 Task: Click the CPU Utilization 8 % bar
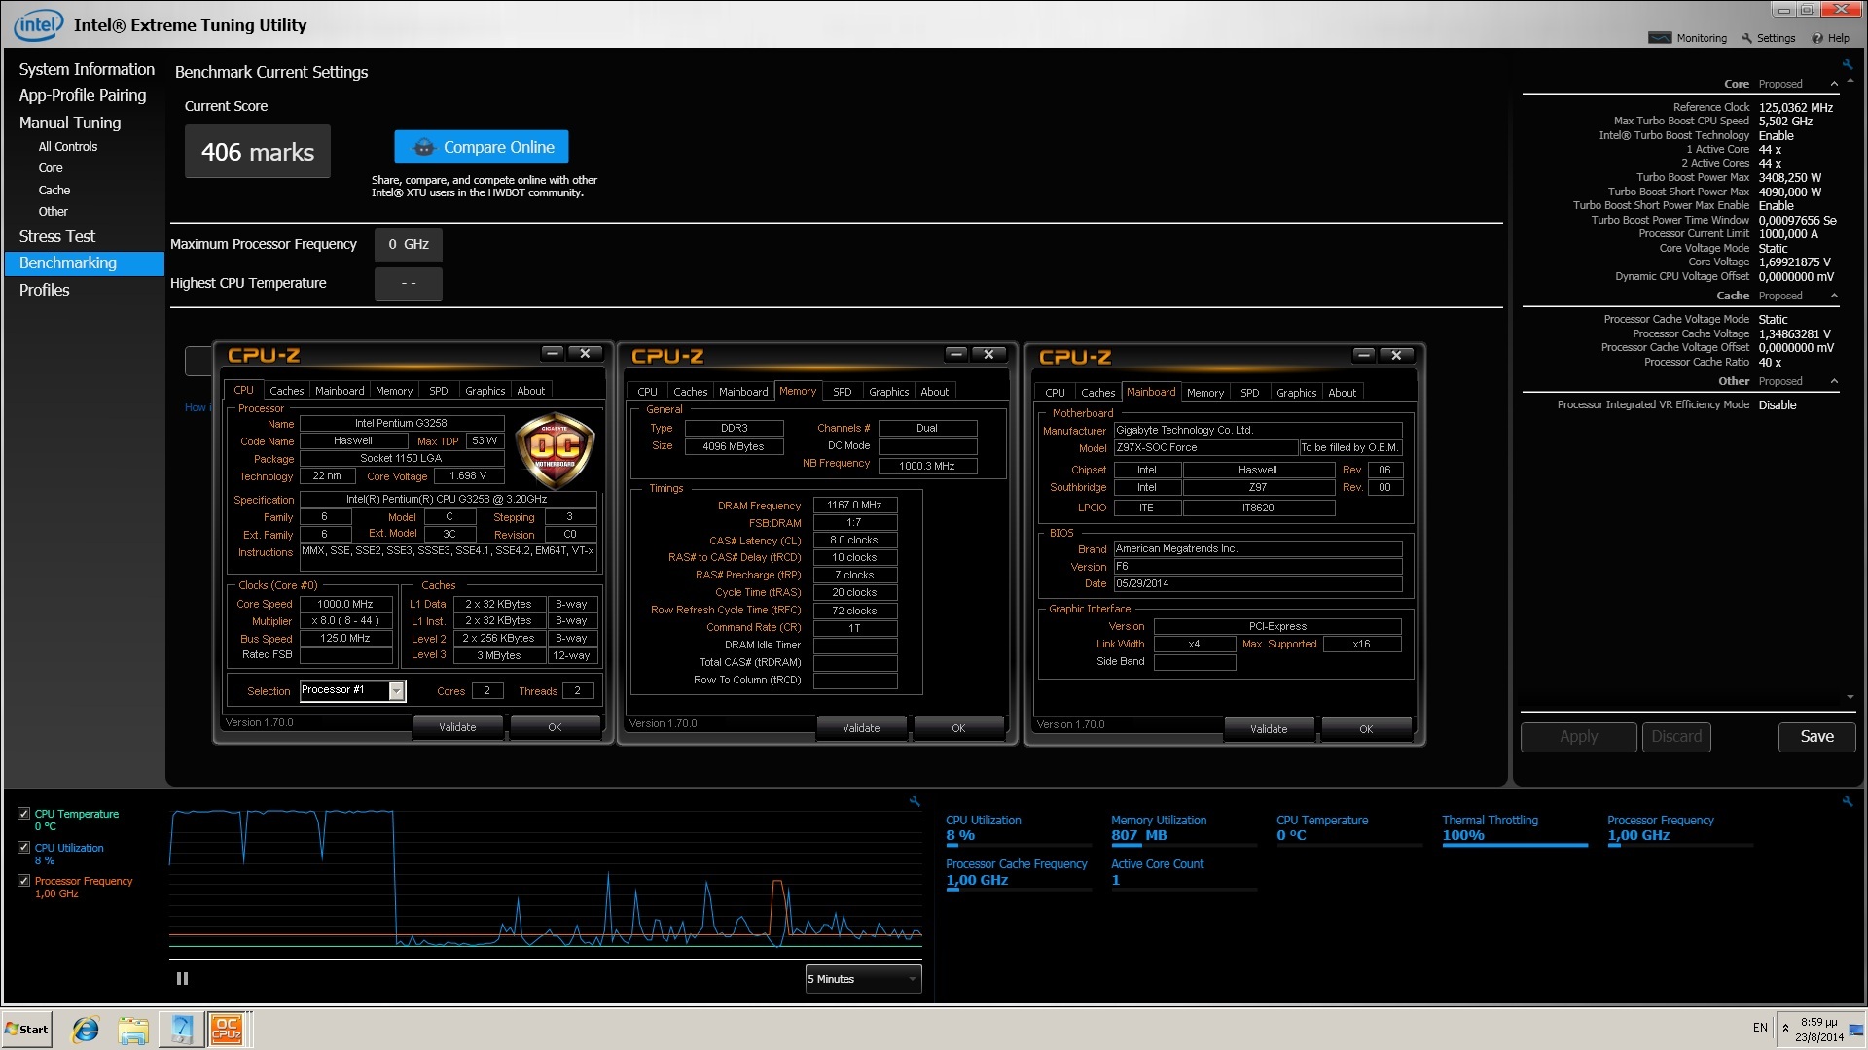[1019, 845]
